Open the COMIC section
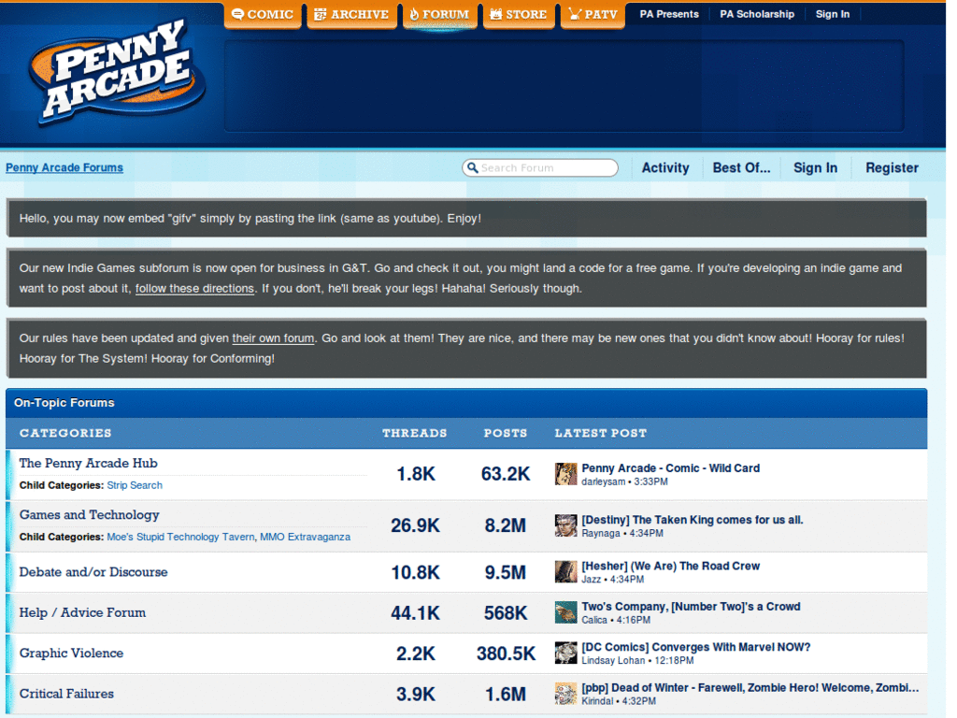The width and height of the screenshot is (957, 718). point(263,14)
